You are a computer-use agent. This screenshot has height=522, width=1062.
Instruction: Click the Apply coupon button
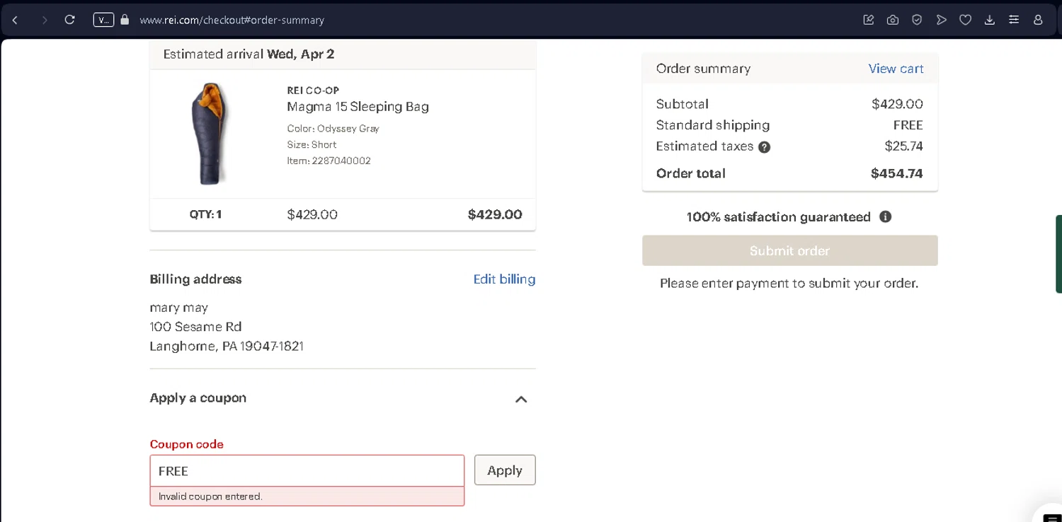(x=505, y=470)
